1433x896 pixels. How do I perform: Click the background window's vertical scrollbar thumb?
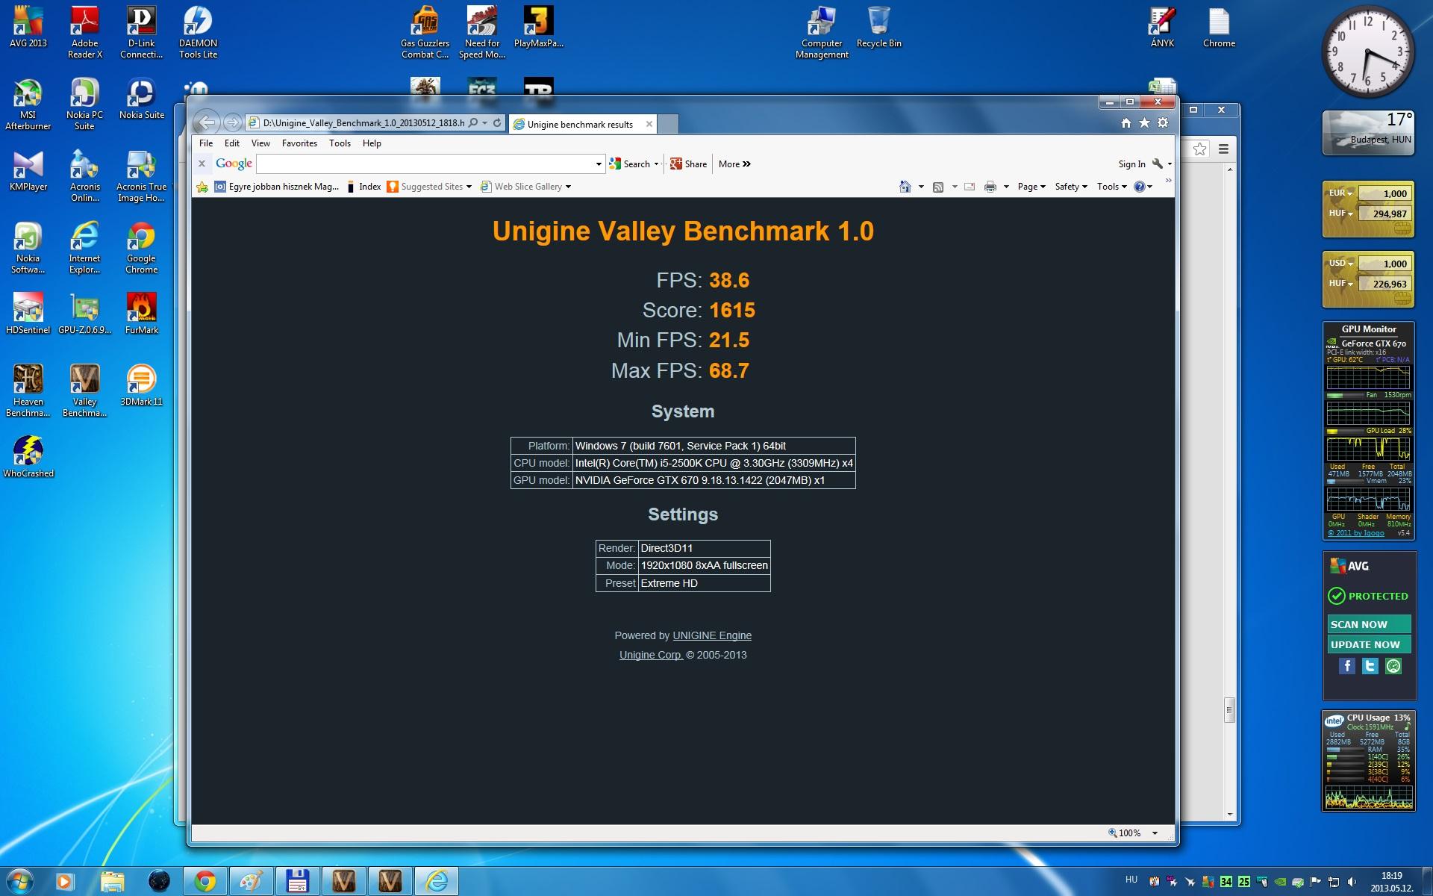[1229, 710]
